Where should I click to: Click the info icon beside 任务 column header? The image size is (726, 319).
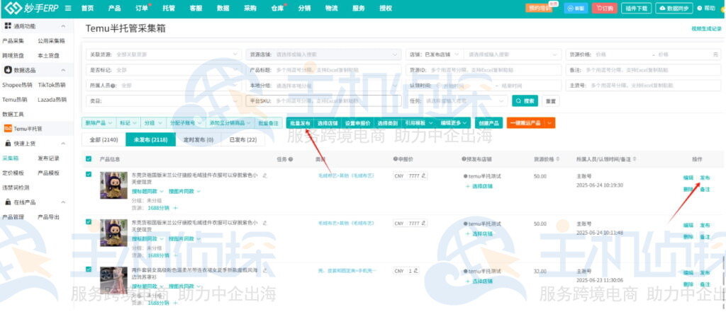pyautogui.click(x=290, y=159)
